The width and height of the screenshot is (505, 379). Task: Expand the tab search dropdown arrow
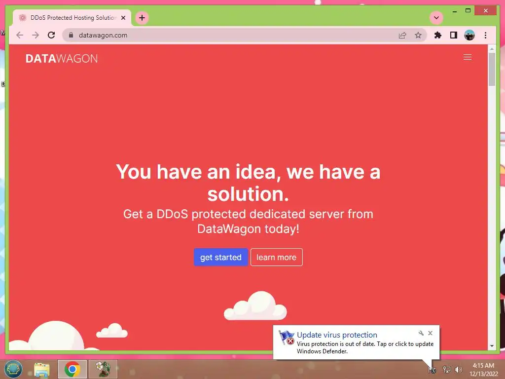pos(436,18)
